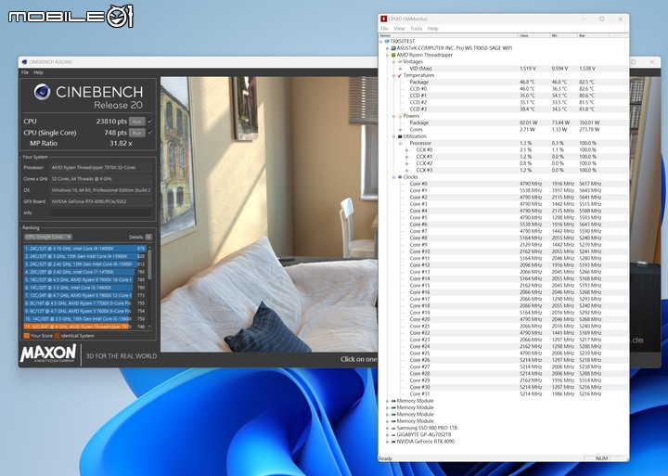The height and width of the screenshot is (476, 668).
Task: Select the Core #31 clock row
Action: (x=503, y=393)
